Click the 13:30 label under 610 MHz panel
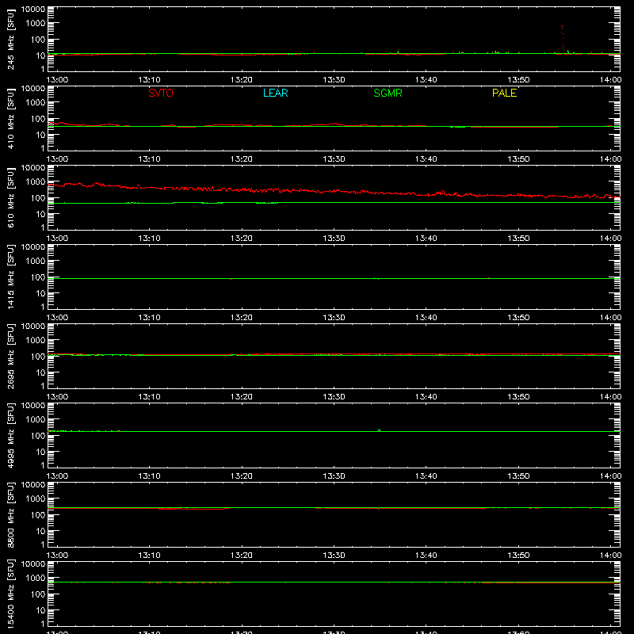This screenshot has width=634, height=634. point(334,239)
